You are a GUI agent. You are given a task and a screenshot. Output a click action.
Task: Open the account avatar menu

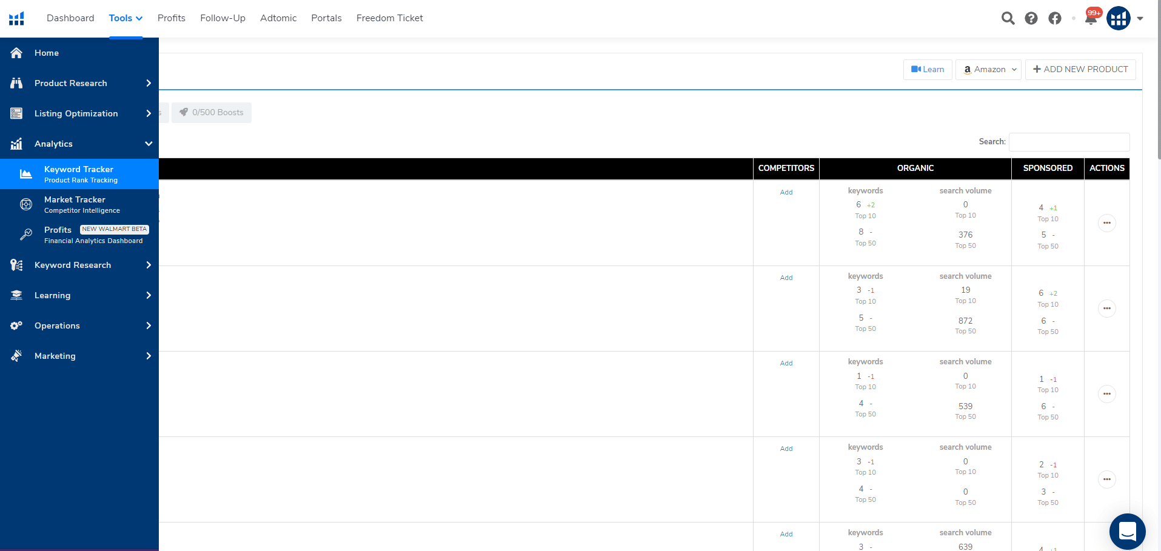(1119, 18)
